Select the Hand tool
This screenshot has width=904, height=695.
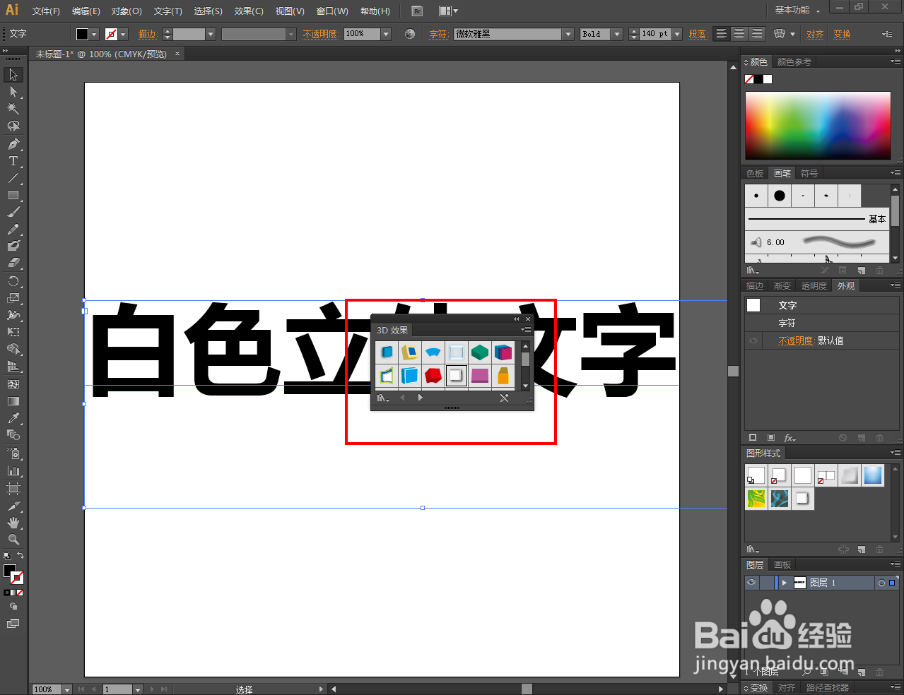click(x=13, y=523)
